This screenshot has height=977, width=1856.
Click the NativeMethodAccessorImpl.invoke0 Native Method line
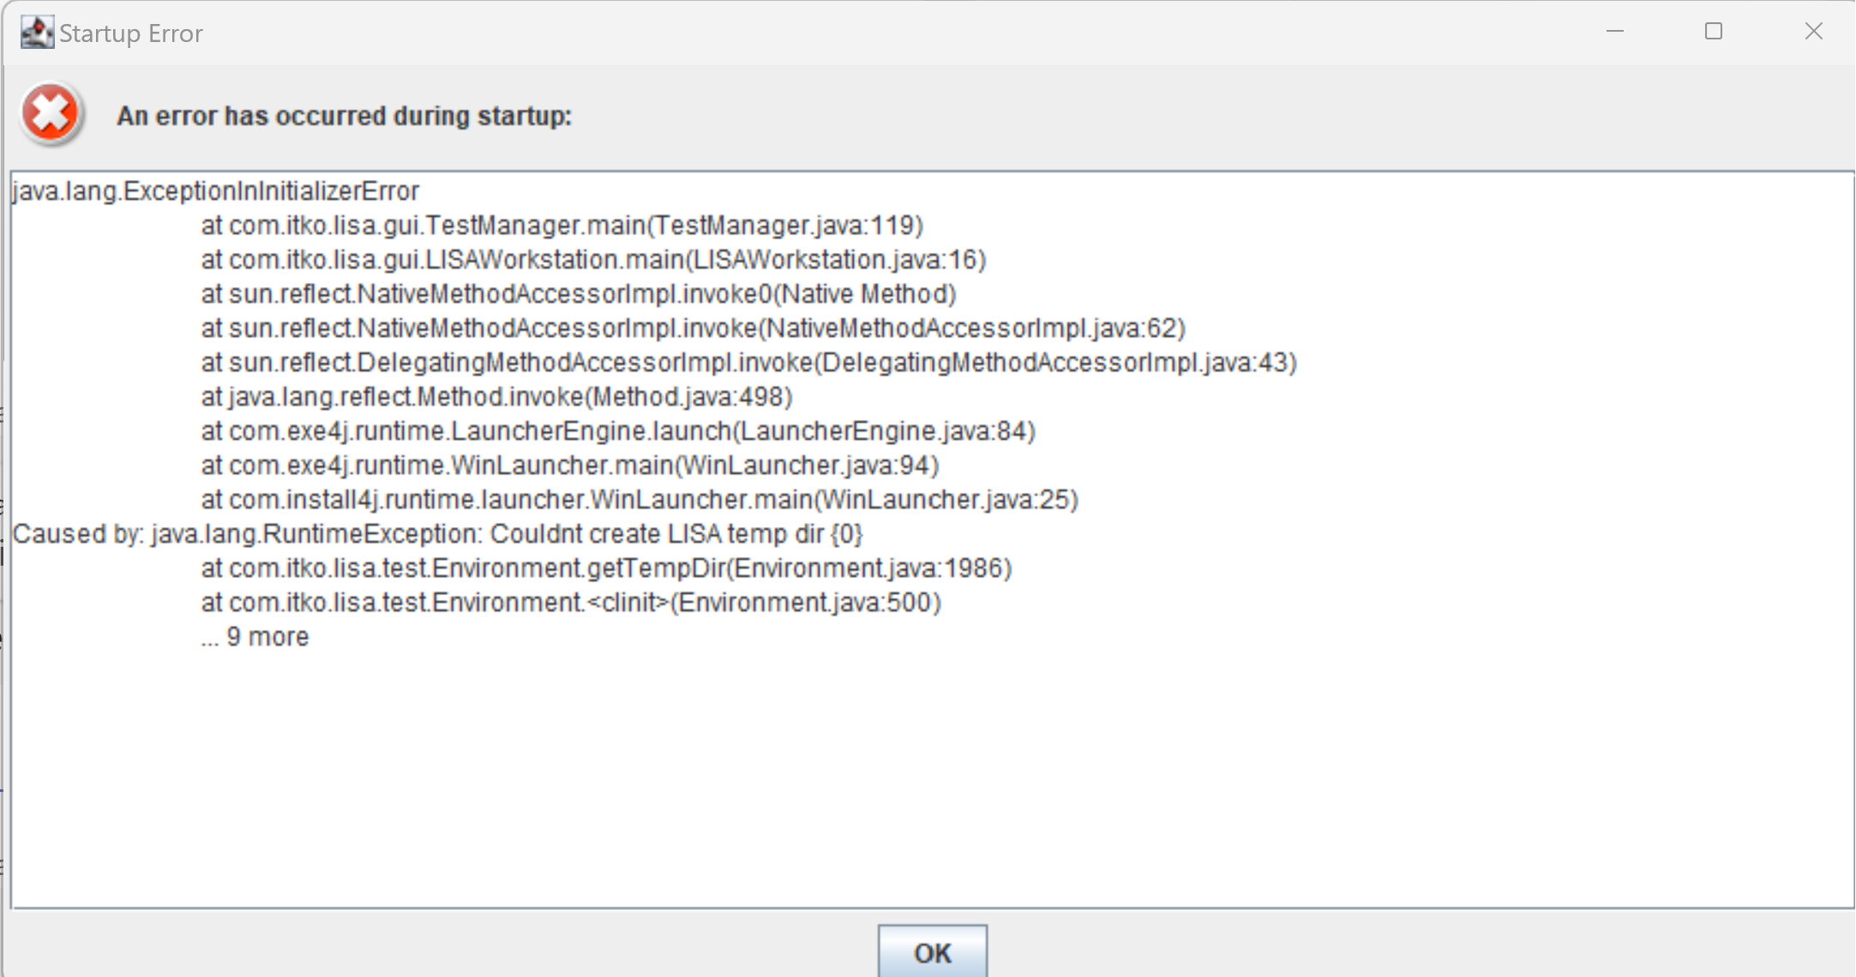(x=579, y=294)
